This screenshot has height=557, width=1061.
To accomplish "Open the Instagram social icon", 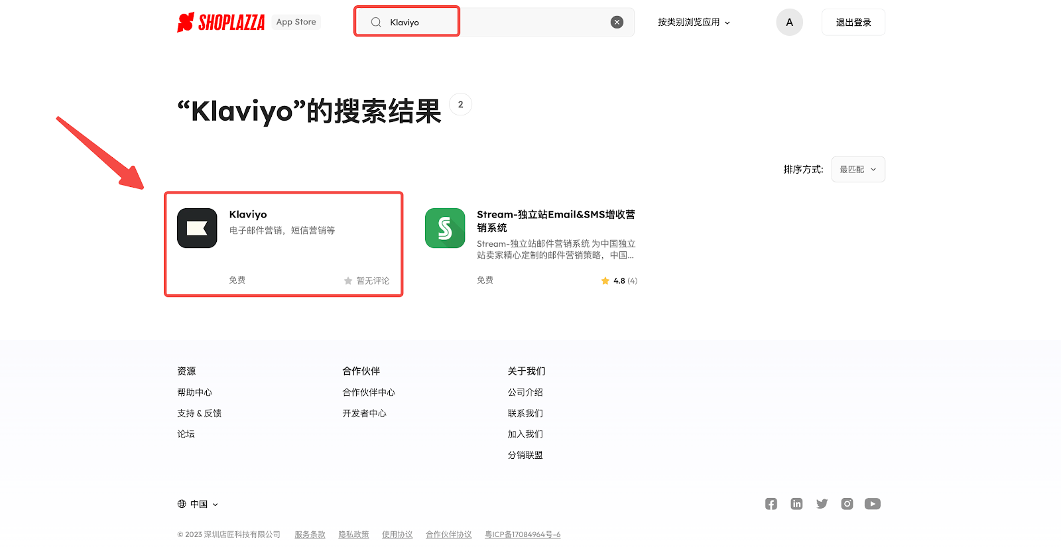I will 847,504.
